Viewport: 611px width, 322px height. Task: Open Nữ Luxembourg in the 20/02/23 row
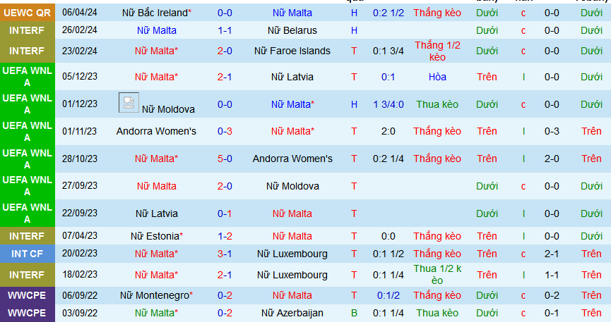[x=292, y=254]
